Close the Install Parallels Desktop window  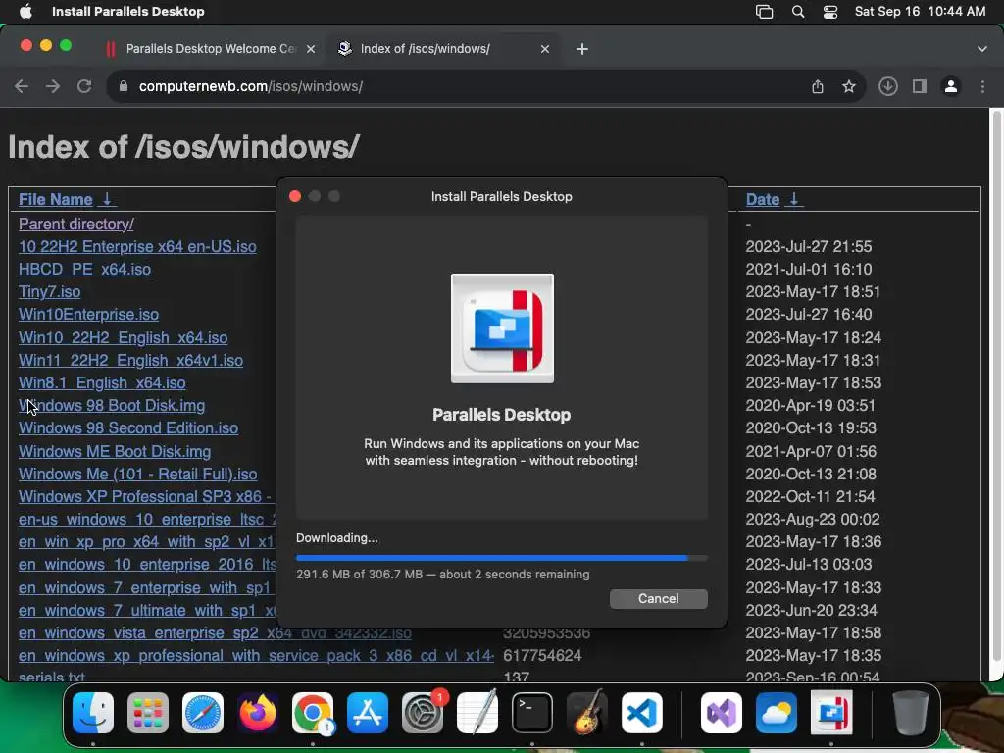coord(295,196)
